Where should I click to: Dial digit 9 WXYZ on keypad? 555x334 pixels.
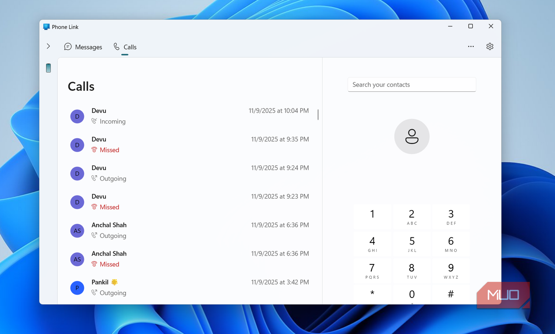(451, 271)
